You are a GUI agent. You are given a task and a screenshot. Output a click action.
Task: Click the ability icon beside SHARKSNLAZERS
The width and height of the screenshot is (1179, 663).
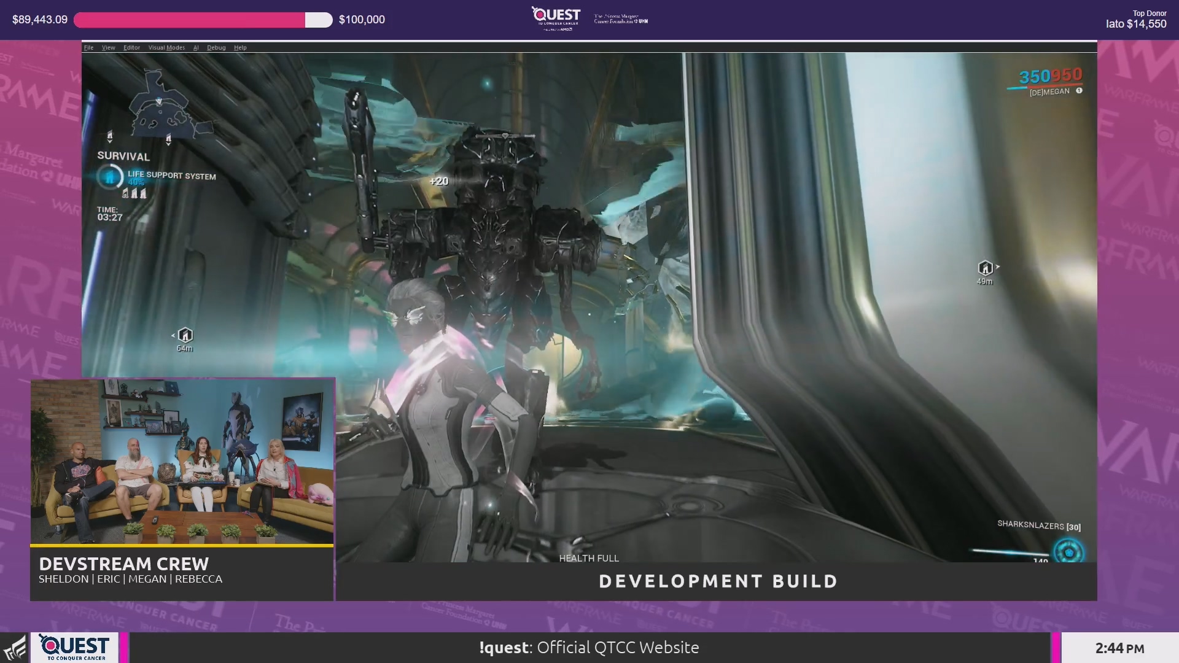(x=1068, y=551)
